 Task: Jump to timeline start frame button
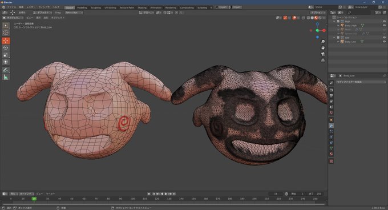click(x=153, y=194)
